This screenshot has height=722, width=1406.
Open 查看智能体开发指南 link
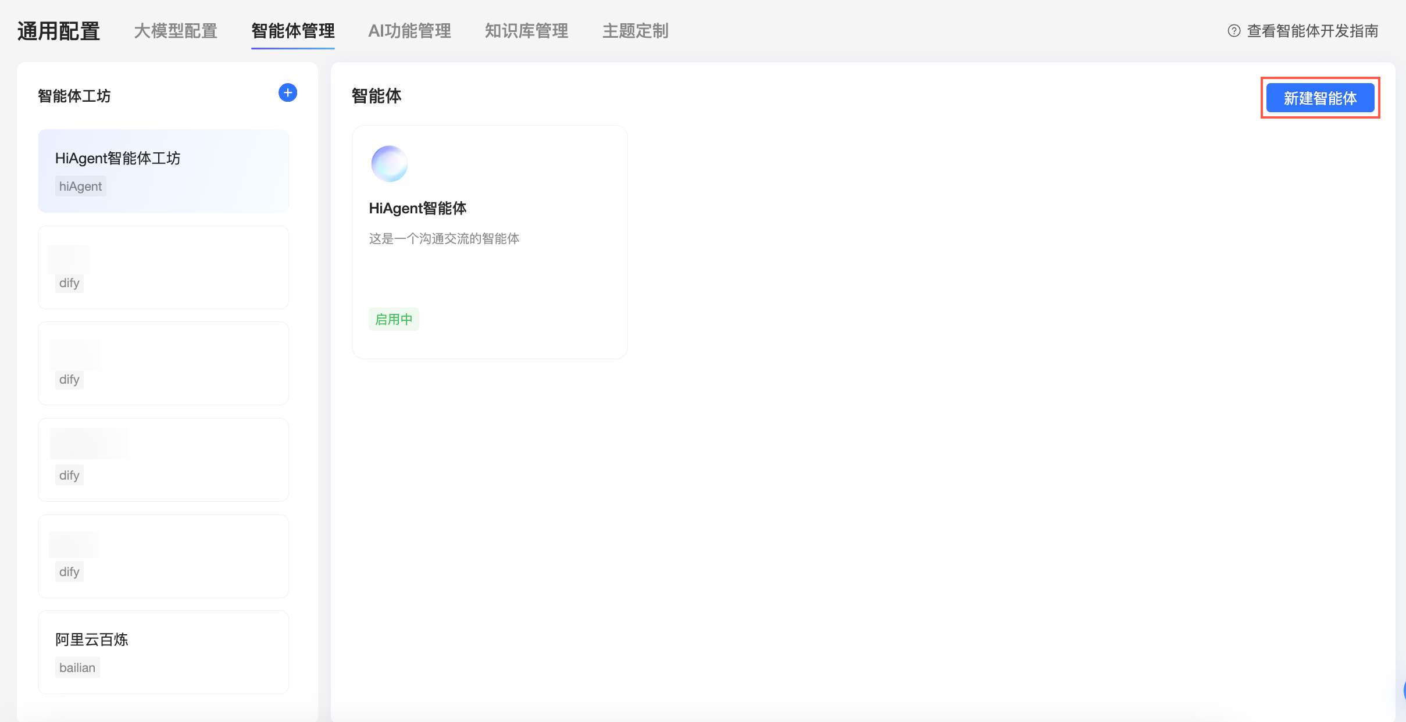(1313, 31)
